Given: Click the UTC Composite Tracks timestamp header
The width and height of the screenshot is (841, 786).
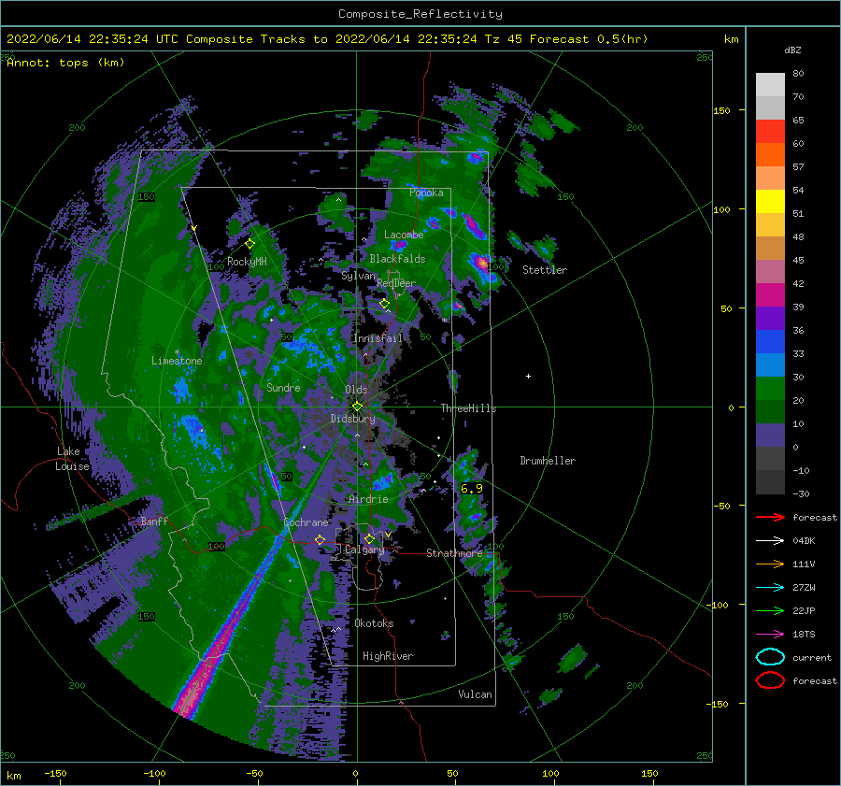Looking at the screenshot, I should coord(327,39).
